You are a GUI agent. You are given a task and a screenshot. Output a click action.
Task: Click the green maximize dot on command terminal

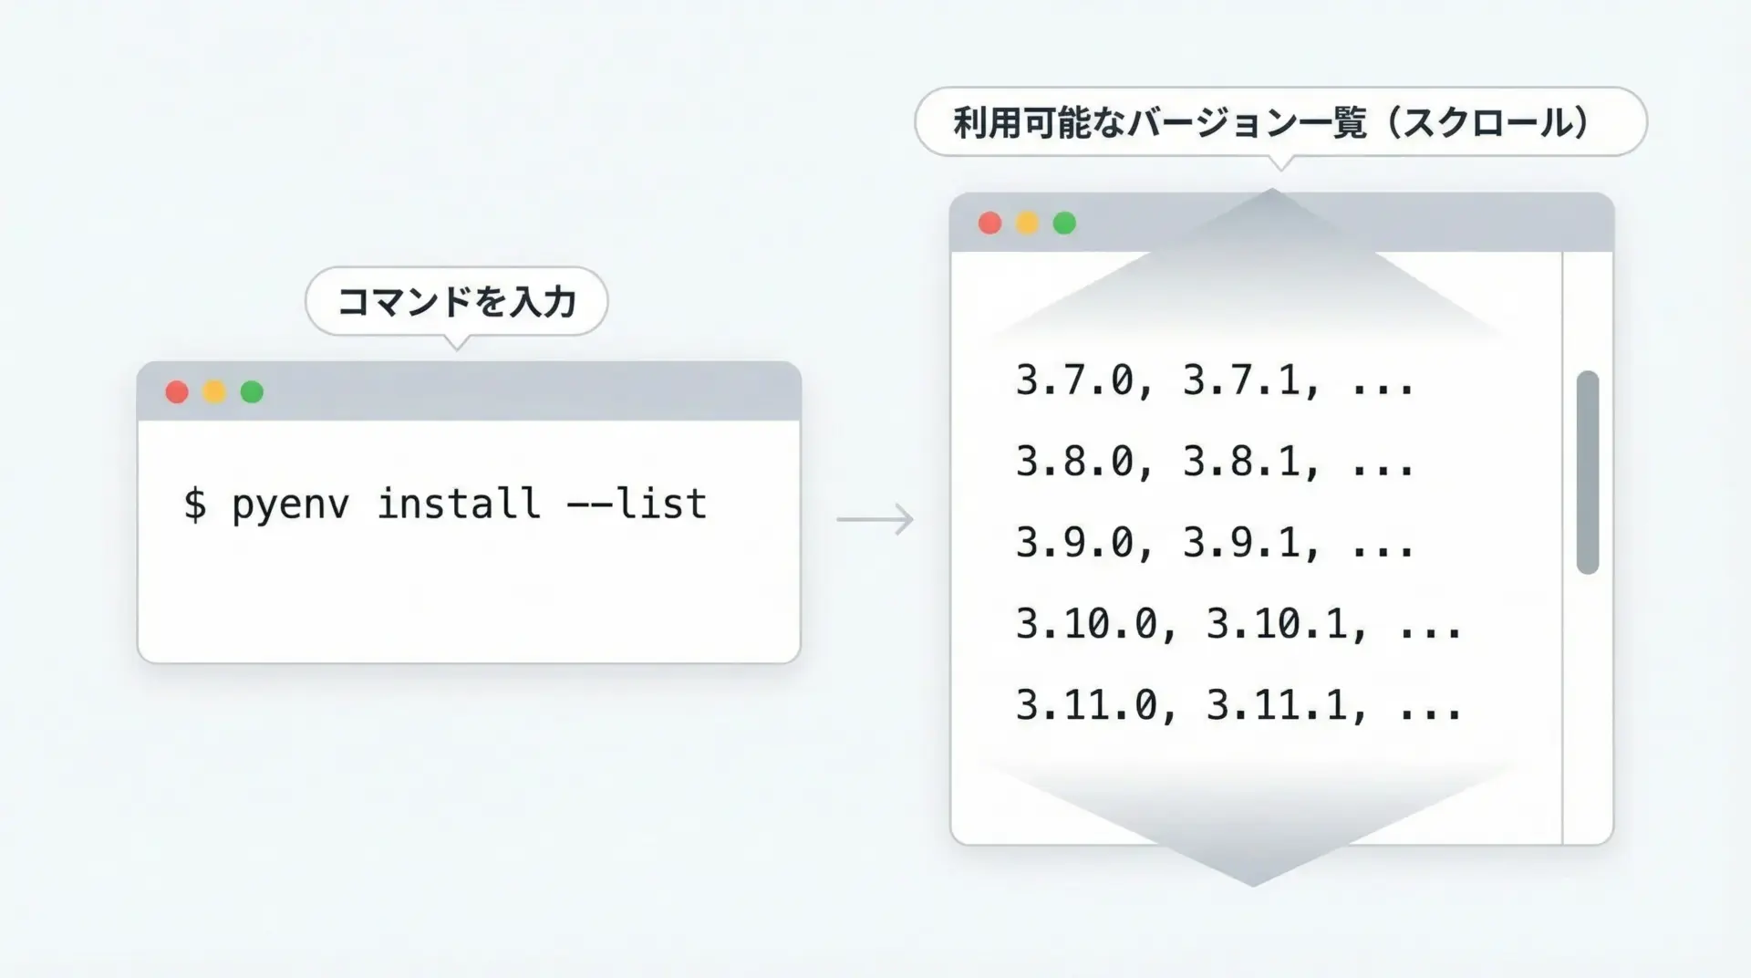pos(252,392)
